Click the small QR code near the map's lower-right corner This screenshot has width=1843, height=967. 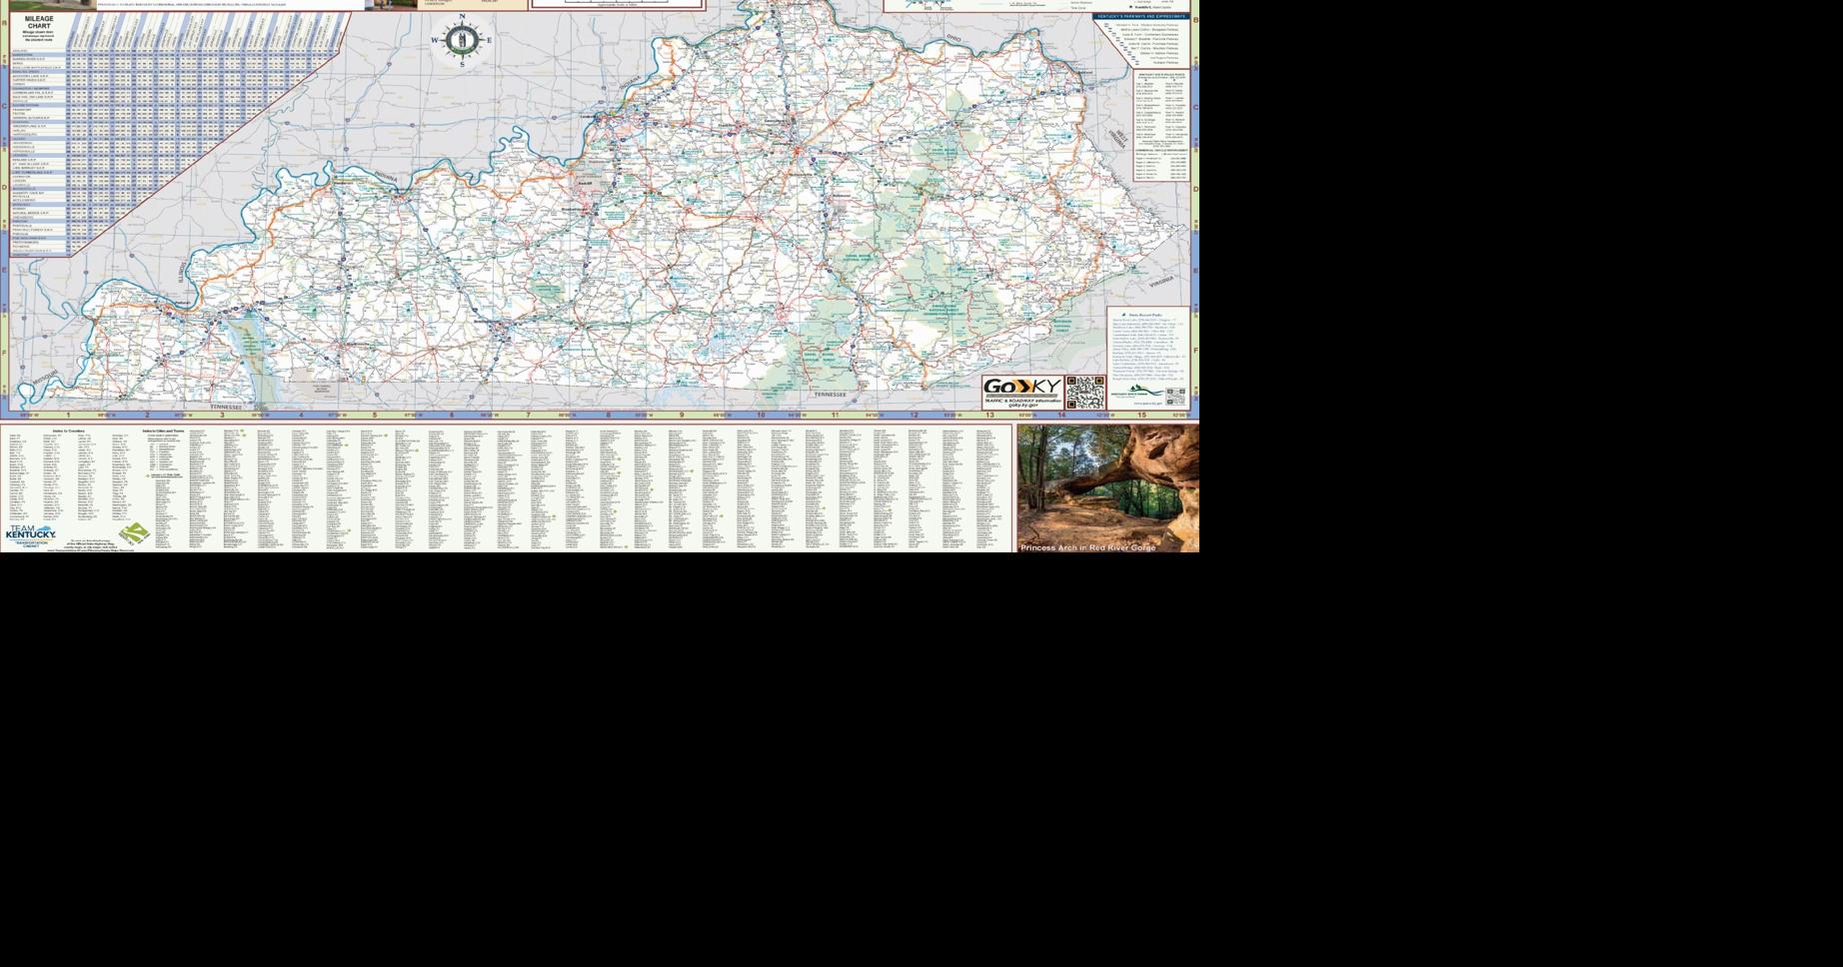[1176, 397]
